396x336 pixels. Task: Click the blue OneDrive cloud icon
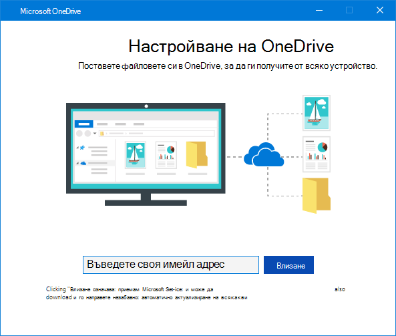264,154
